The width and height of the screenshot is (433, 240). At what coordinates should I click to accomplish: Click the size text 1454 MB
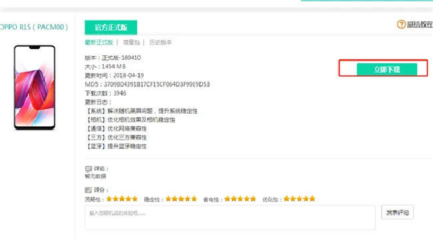pyautogui.click(x=113, y=66)
